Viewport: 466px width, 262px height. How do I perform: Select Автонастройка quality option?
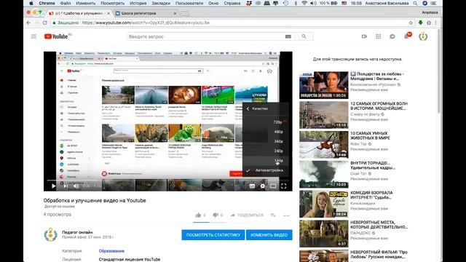click(266, 170)
